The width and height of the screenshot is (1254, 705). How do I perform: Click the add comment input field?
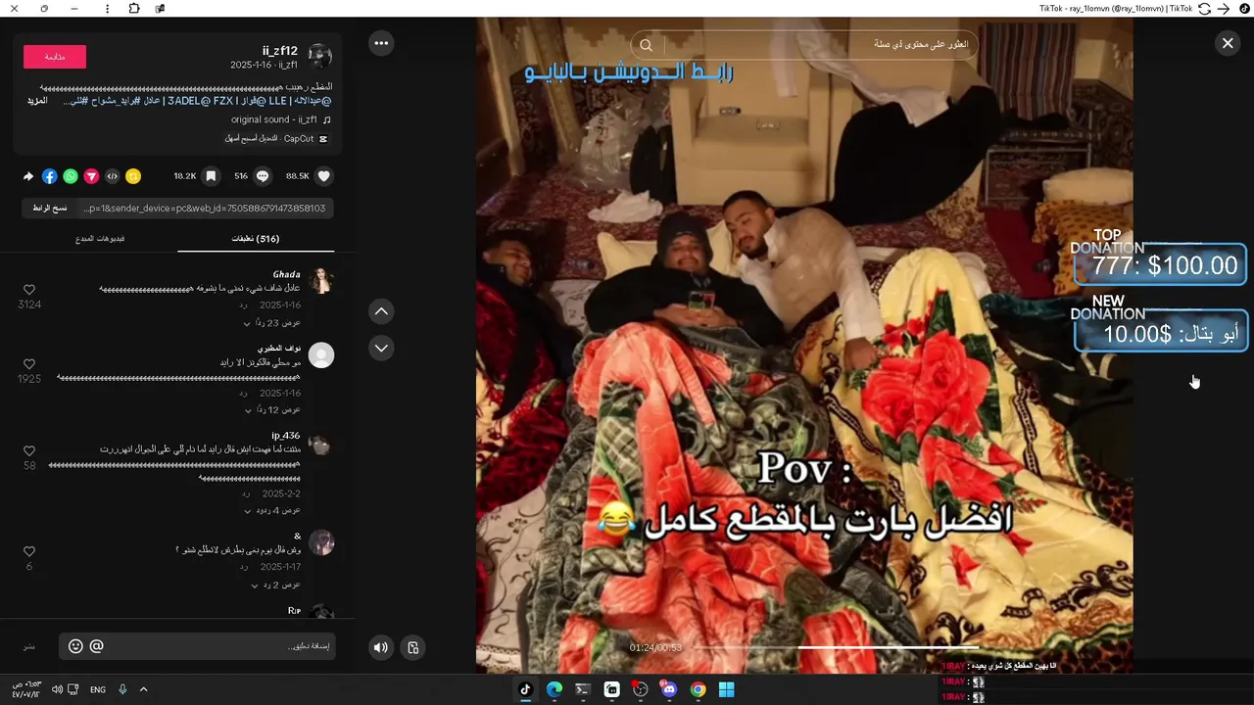pos(196,647)
